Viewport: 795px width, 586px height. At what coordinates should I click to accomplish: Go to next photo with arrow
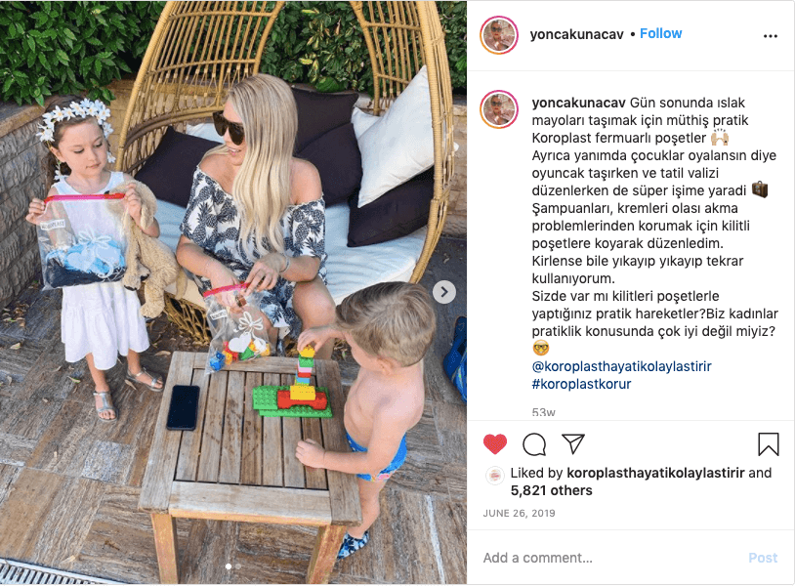pyautogui.click(x=444, y=292)
